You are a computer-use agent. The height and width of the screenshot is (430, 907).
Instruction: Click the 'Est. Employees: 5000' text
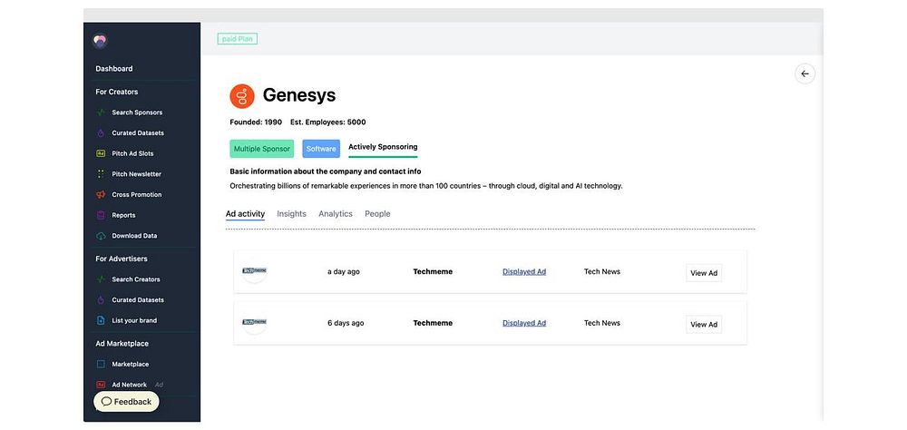point(328,122)
